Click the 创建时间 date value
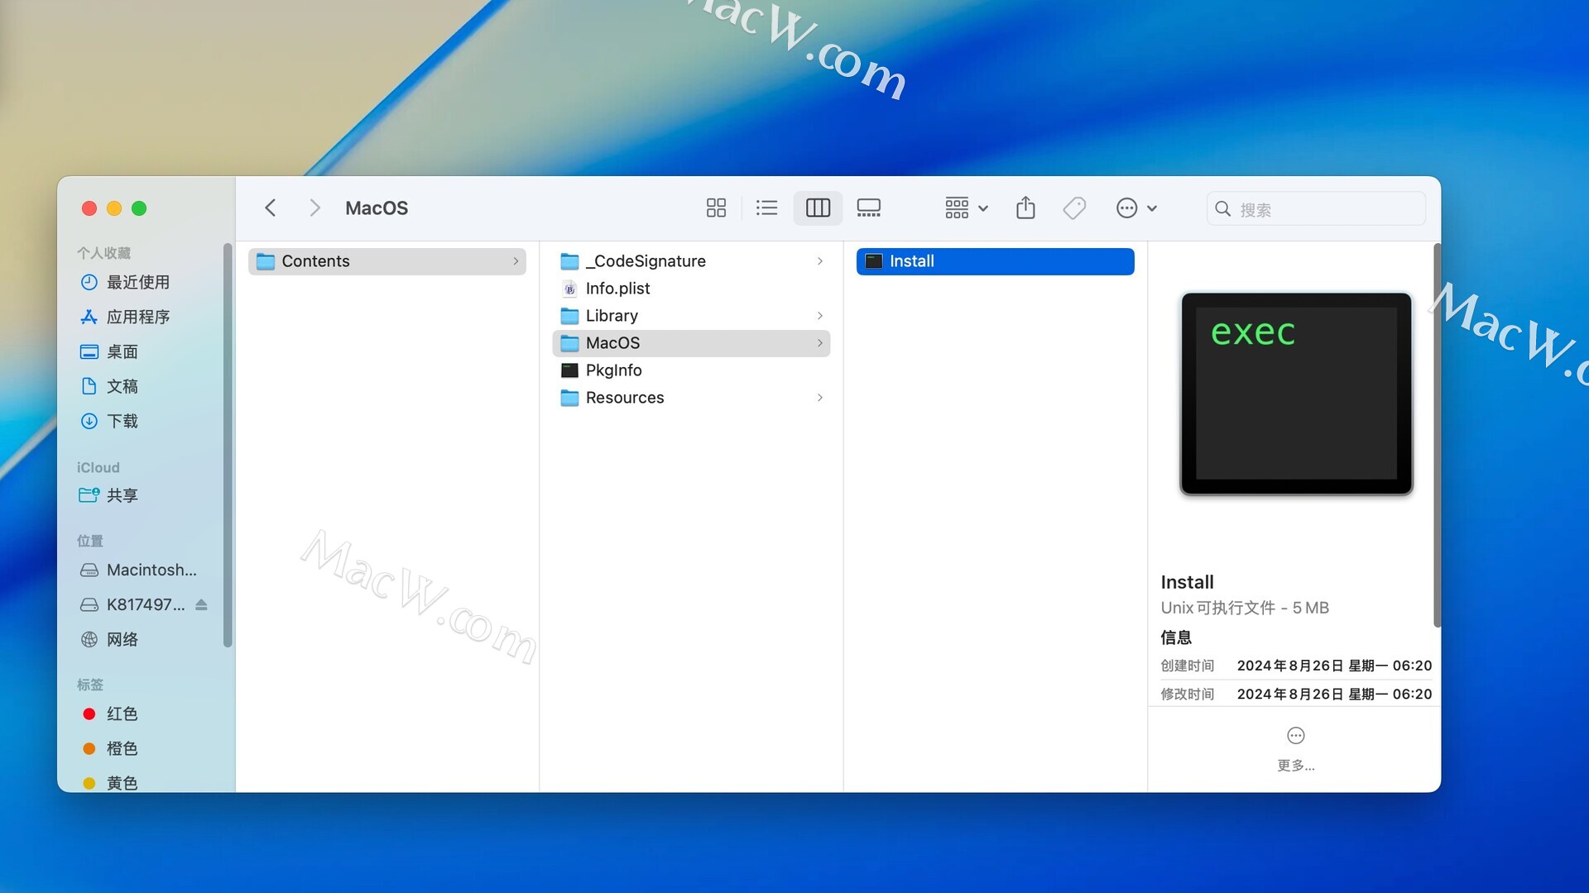1589x893 pixels. 1334,666
